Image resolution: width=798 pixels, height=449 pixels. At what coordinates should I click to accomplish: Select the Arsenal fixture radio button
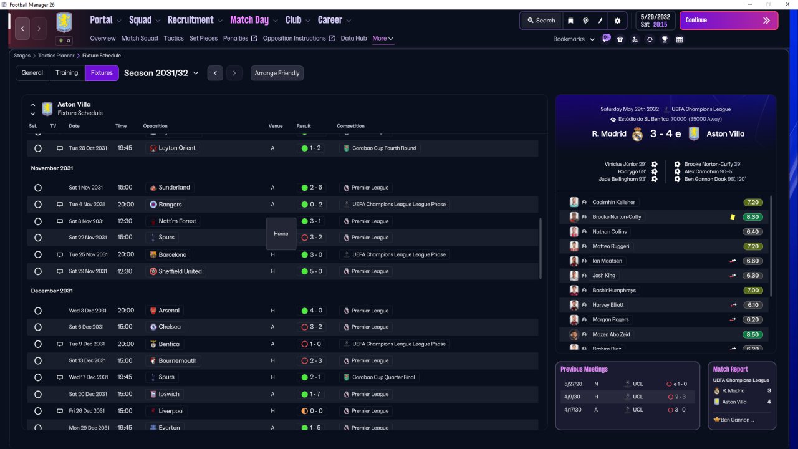click(38, 311)
